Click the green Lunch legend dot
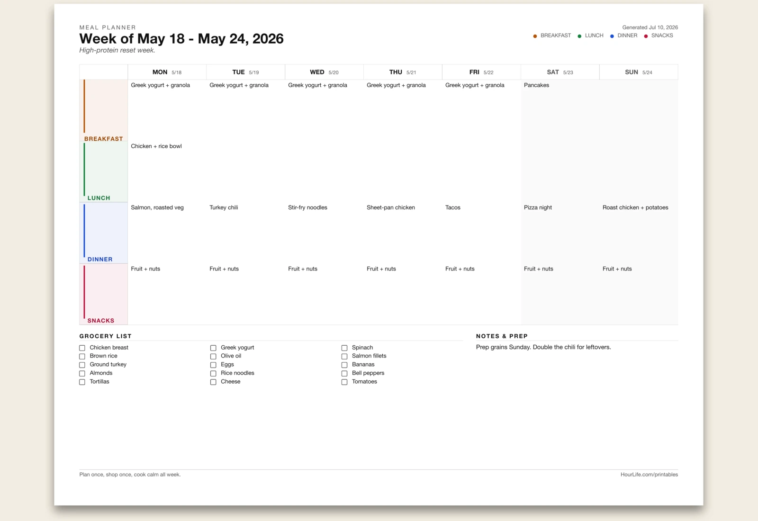This screenshot has height=521, width=758. (x=579, y=36)
